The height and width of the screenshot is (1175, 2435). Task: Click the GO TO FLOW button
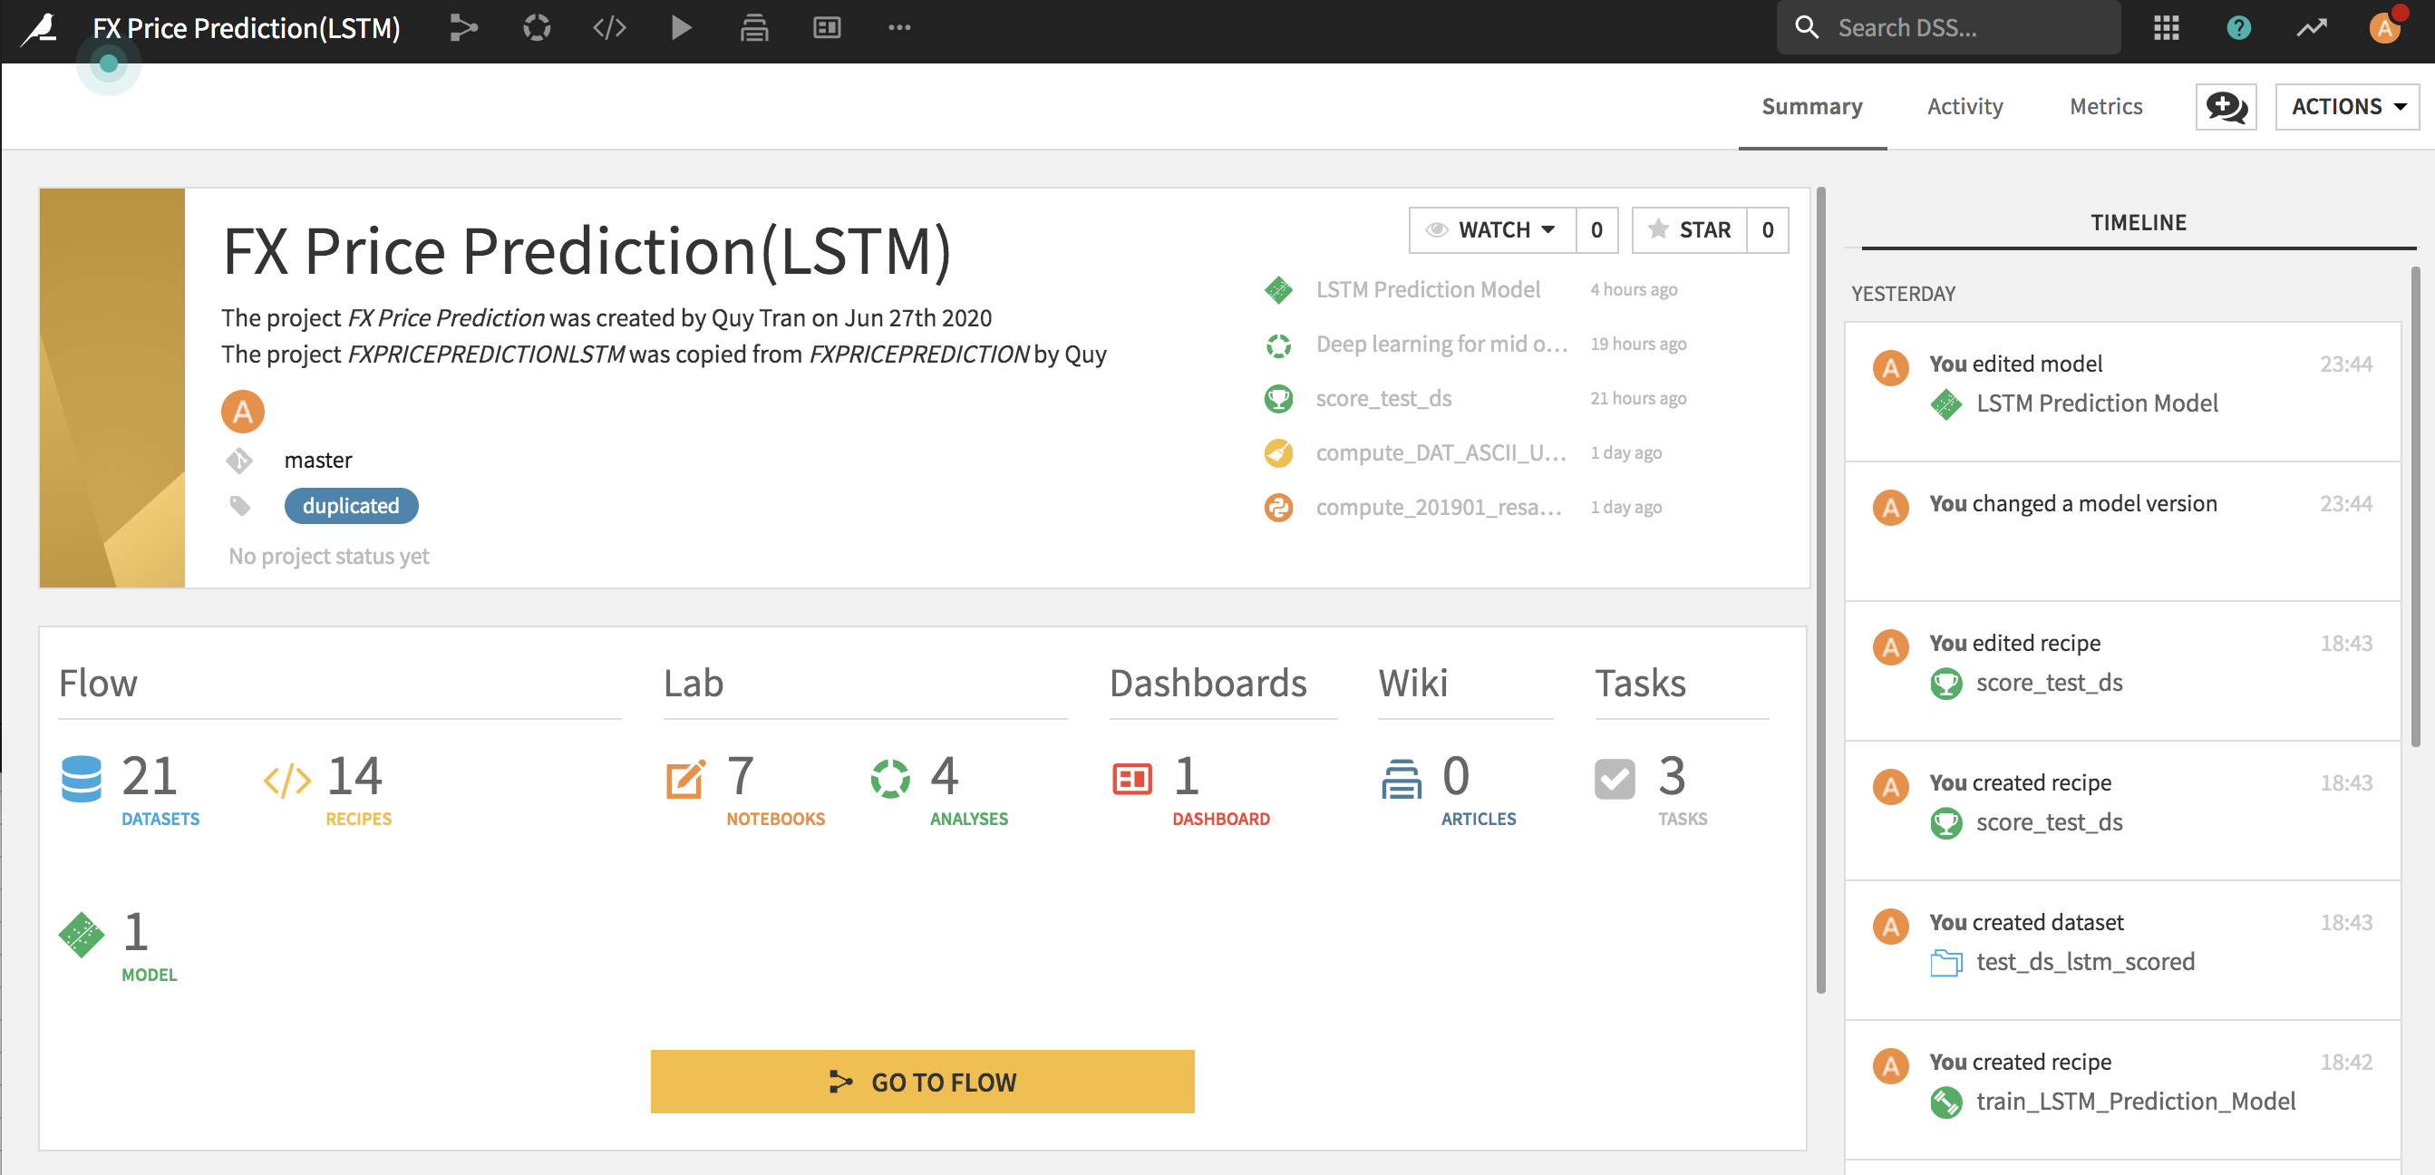tap(922, 1082)
